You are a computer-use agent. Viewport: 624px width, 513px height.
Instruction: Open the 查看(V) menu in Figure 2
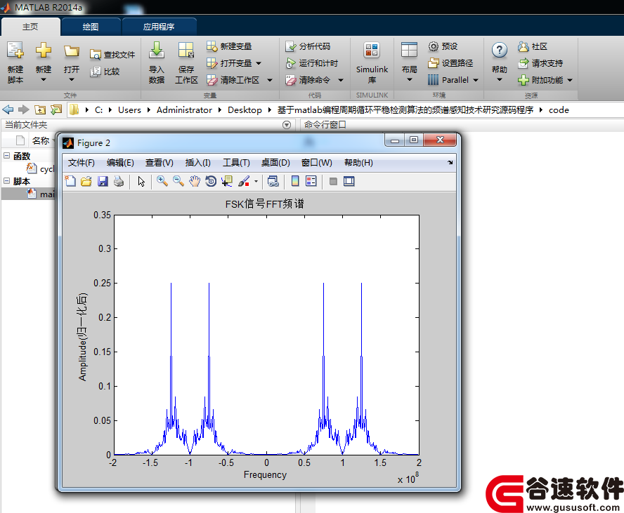160,163
